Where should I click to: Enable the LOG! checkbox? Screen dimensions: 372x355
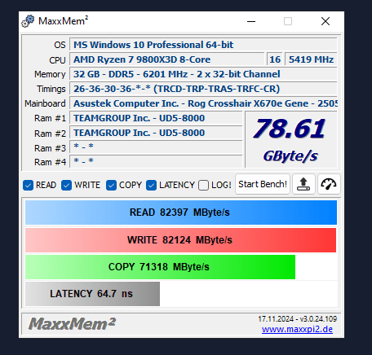coord(203,185)
